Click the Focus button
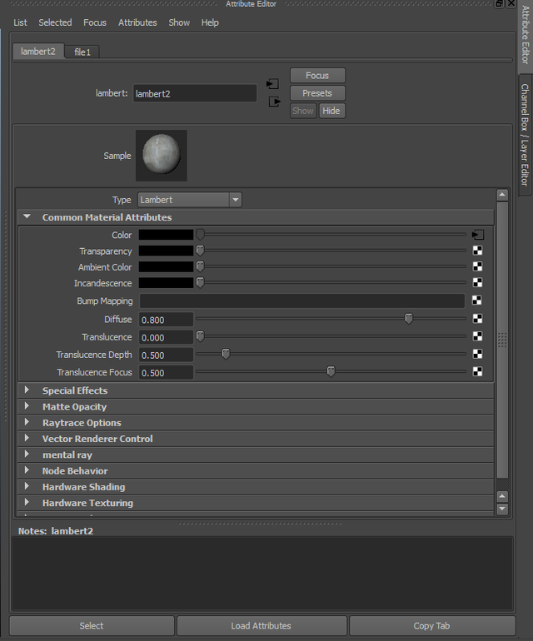This screenshot has width=533, height=641. (317, 76)
